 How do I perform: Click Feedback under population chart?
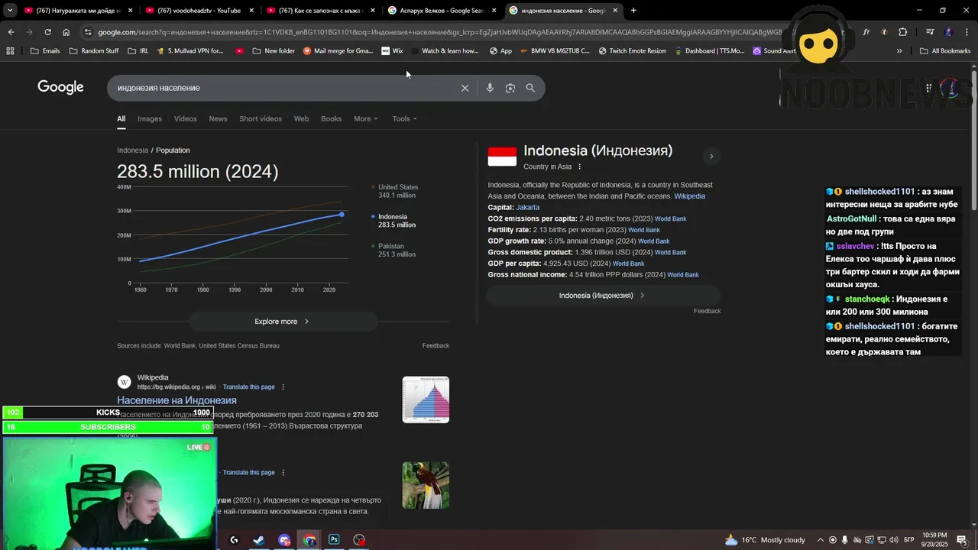436,346
